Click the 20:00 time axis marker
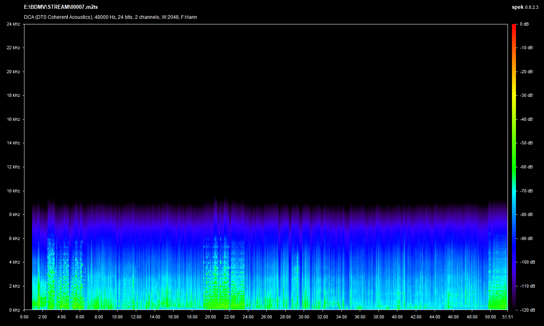The height and width of the screenshot is (326, 544). [211, 317]
